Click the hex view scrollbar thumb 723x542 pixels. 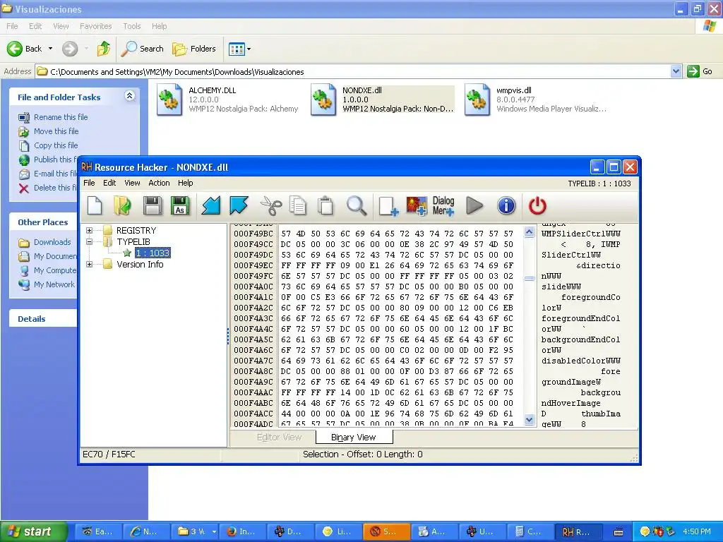[x=530, y=278]
